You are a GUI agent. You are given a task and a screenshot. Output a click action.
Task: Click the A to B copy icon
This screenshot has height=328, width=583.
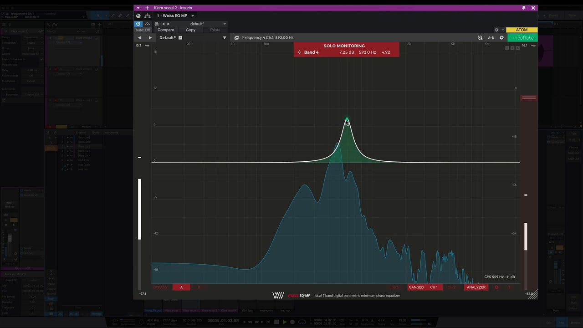(x=480, y=38)
